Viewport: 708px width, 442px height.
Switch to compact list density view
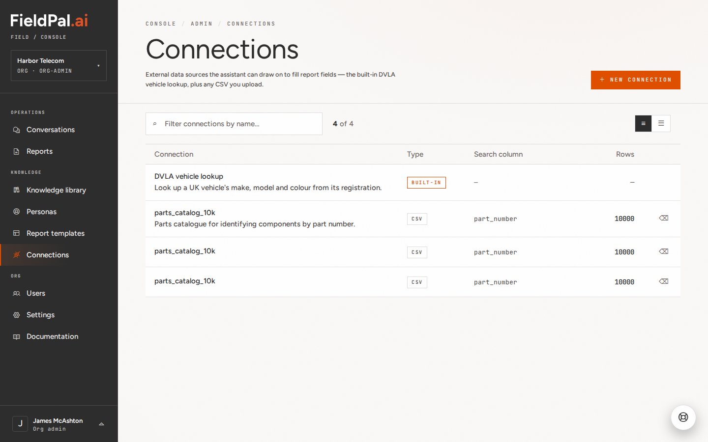(x=643, y=123)
